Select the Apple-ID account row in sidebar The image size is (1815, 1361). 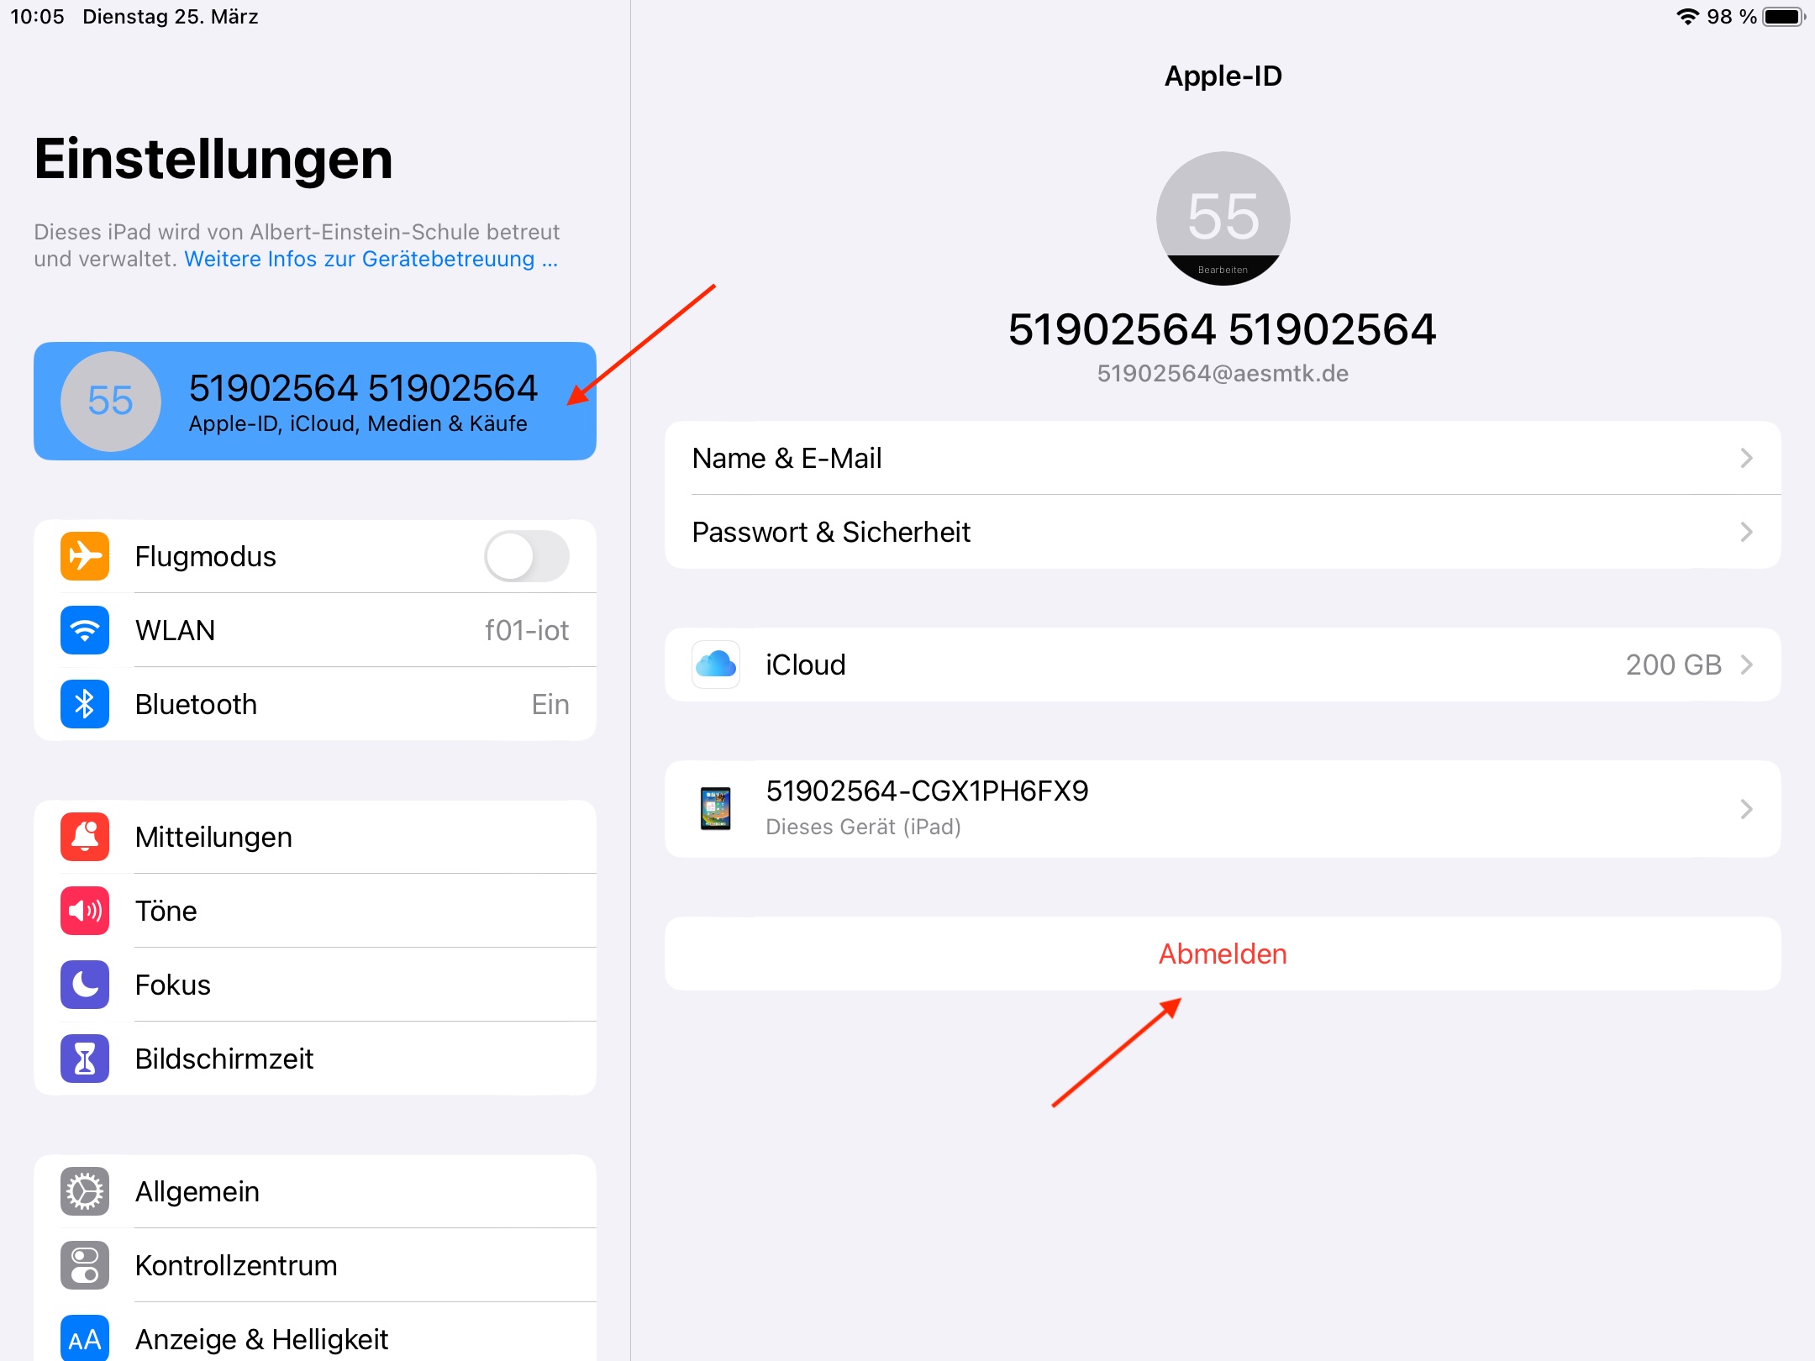(x=315, y=402)
